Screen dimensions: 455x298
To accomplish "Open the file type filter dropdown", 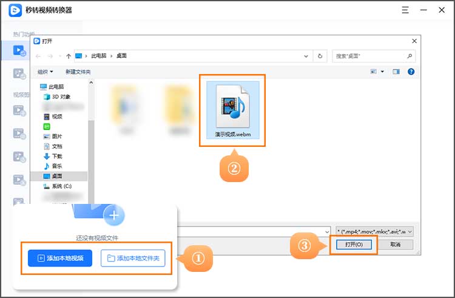I will tap(374, 231).
